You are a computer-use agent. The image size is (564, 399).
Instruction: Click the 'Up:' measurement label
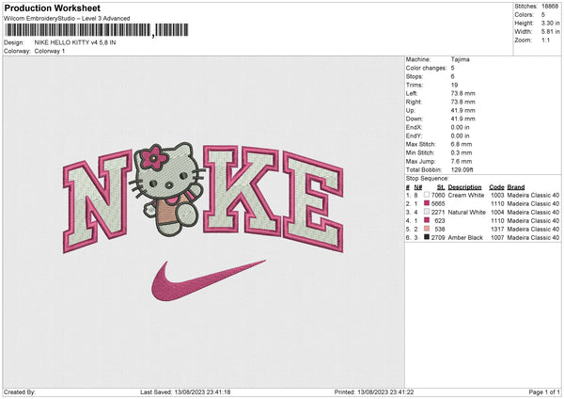[411, 110]
